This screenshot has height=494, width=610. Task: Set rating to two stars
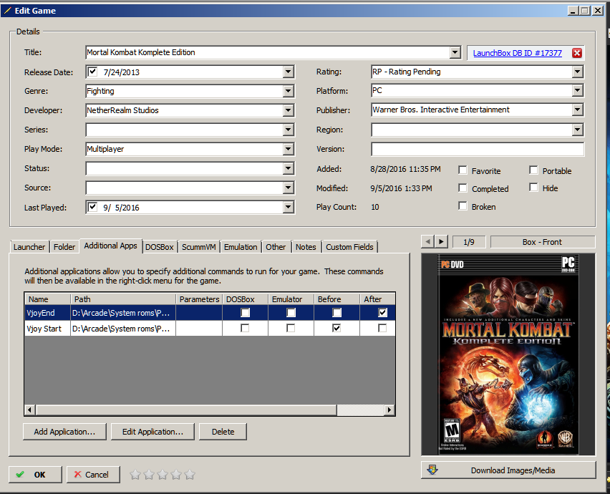point(149,475)
